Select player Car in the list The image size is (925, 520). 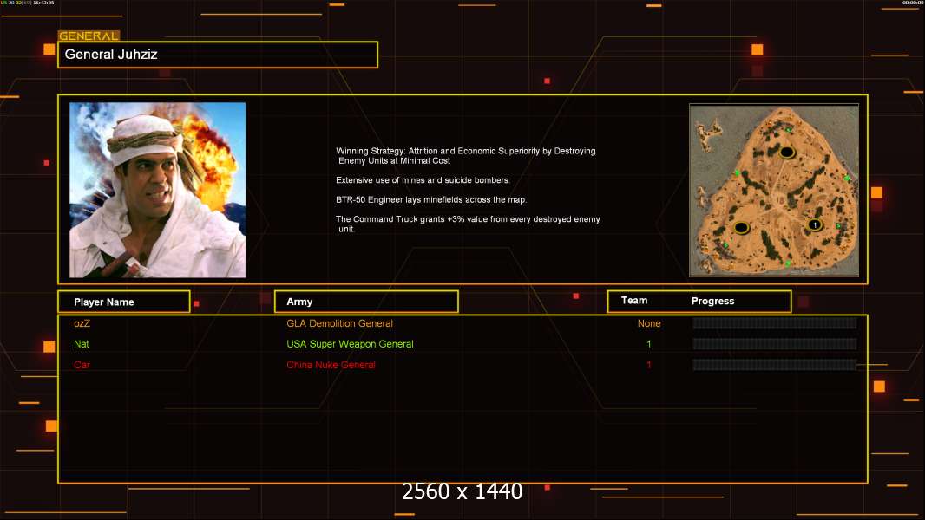(82, 365)
